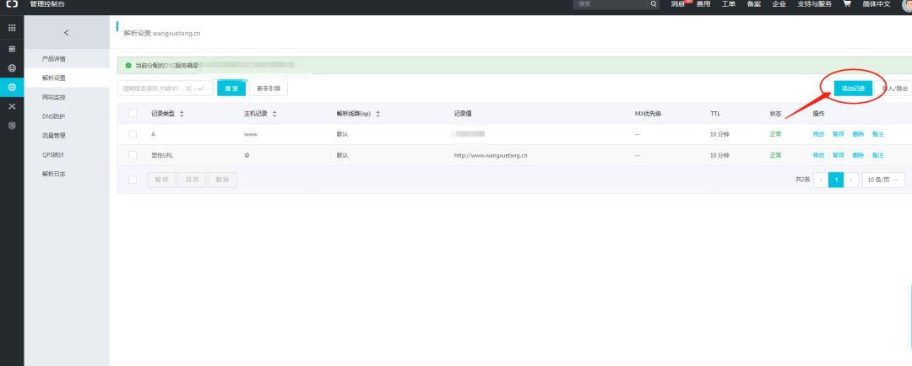
Task: Click the magnifier icon in the top search
Action: [x=654, y=4]
